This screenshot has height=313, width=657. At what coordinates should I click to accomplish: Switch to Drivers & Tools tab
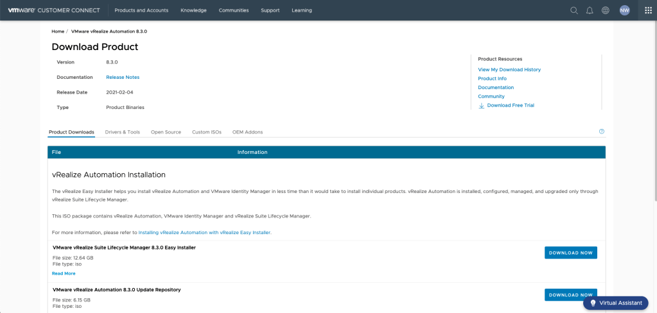tap(122, 132)
